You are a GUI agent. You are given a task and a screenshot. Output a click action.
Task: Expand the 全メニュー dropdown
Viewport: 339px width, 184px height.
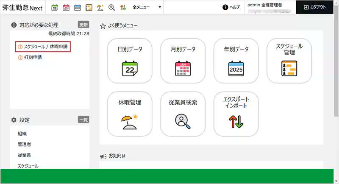click(147, 7)
